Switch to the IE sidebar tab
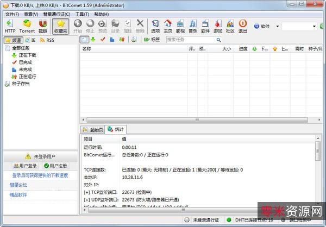Viewport: 326px width, 227px height. point(30,40)
